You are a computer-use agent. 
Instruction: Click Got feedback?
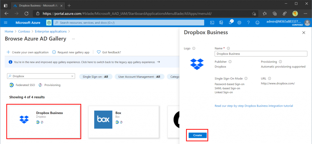(109, 52)
